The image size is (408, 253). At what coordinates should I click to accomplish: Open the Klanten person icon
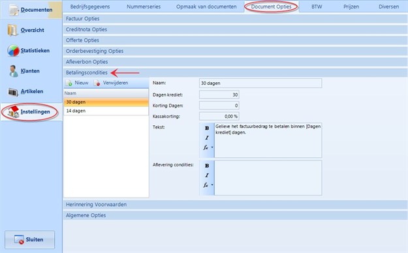[13, 71]
